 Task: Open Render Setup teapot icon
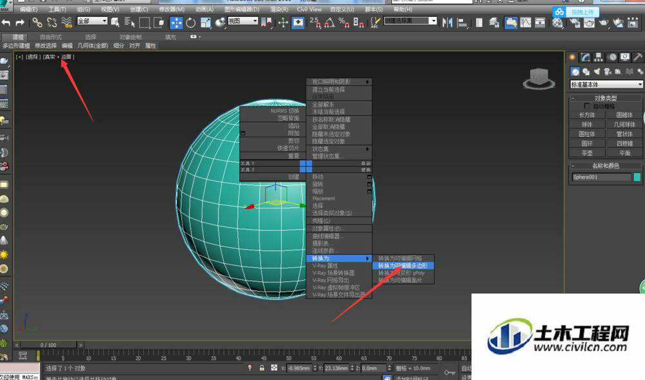(575, 23)
